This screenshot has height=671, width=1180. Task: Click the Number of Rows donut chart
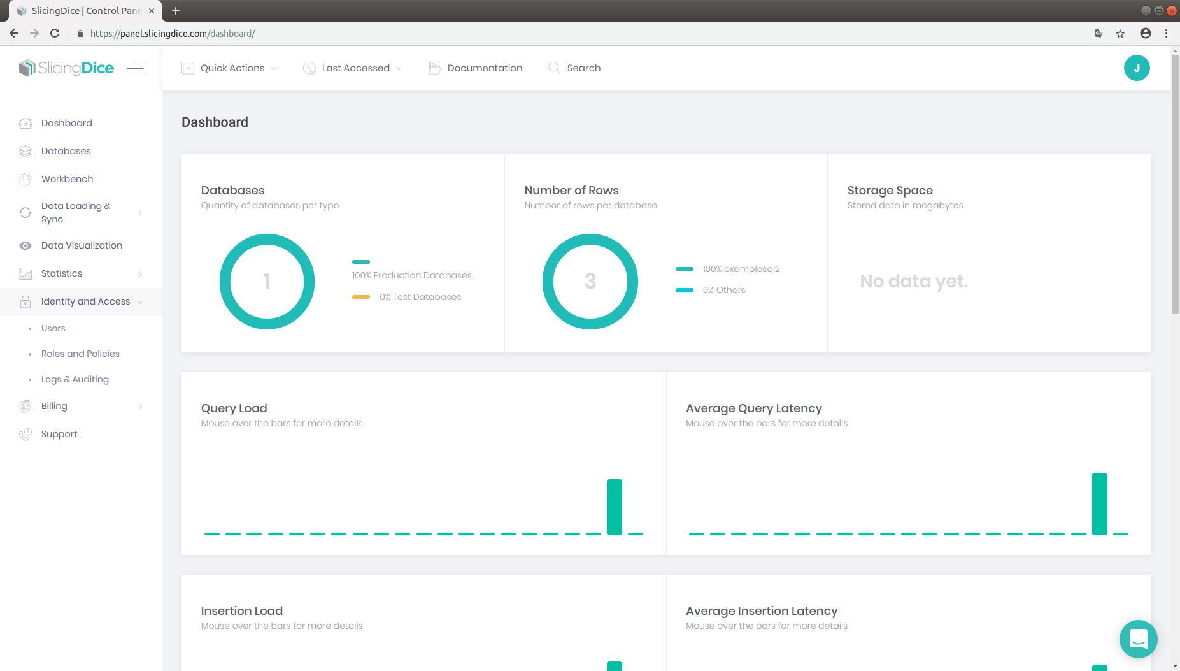coord(548,282)
